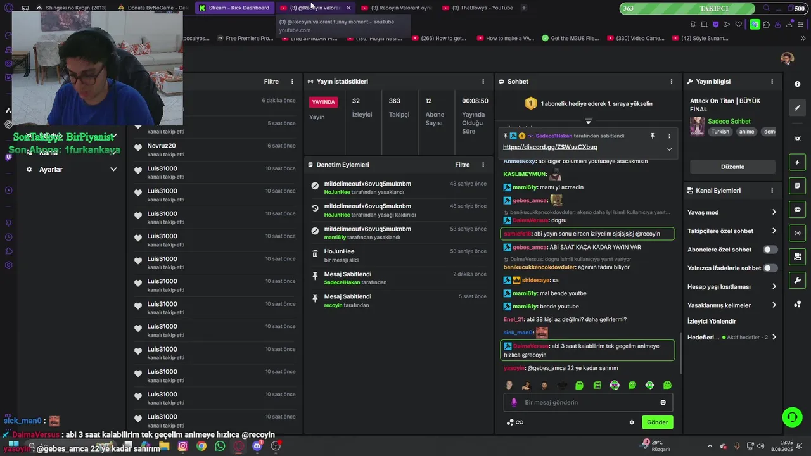Open activity feed panel three-dot menu
The width and height of the screenshot is (811, 456).
[292, 82]
